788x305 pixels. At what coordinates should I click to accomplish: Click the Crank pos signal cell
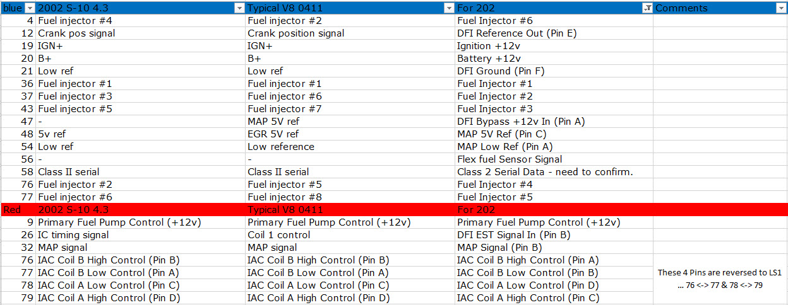pyautogui.click(x=140, y=33)
